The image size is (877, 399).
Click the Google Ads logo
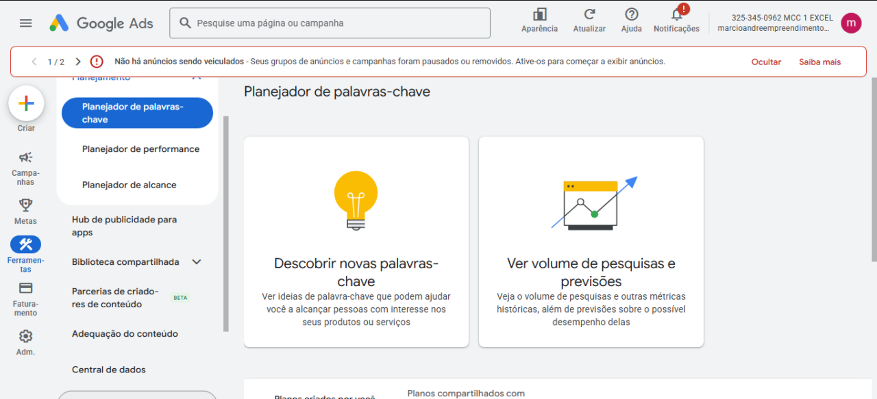101,23
